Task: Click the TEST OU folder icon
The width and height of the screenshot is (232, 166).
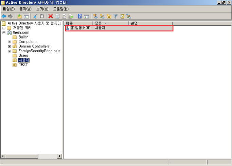Action: 15,65
